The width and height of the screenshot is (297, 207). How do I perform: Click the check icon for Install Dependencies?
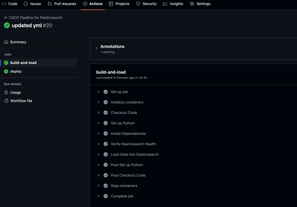point(106,134)
